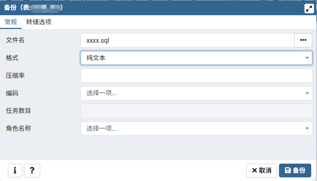The height and width of the screenshot is (181, 317).
Task: Click the 压缩率 input field
Action: click(196, 76)
